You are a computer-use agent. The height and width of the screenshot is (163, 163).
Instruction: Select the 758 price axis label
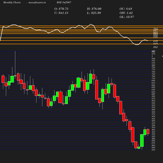153,72
